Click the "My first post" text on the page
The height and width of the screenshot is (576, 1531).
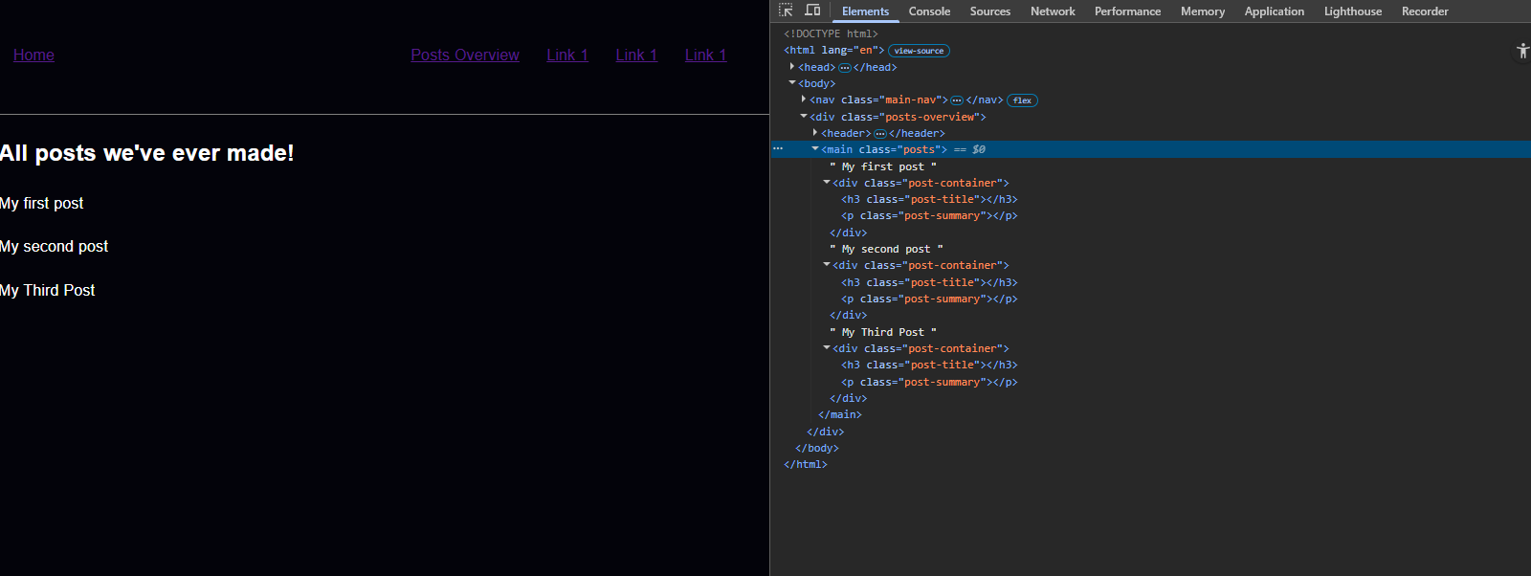tap(42, 203)
